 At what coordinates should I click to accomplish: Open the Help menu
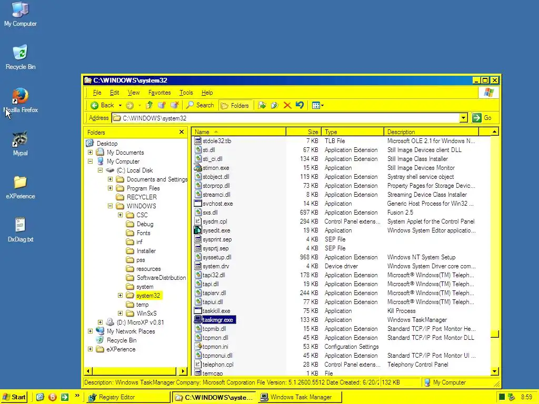coord(207,93)
